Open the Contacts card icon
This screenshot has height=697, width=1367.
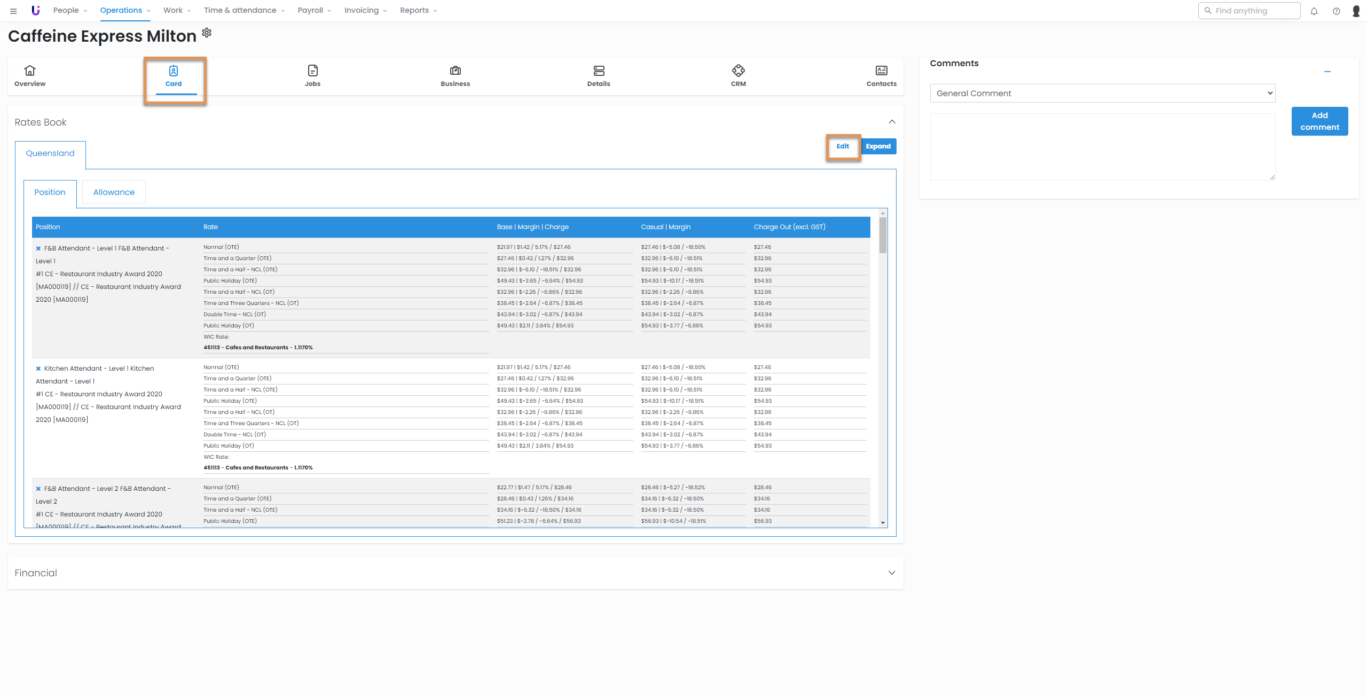(881, 71)
